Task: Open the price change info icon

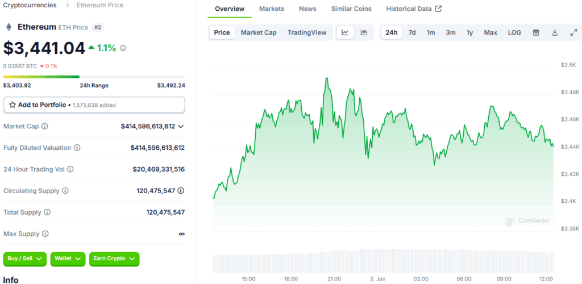Action: point(123,48)
